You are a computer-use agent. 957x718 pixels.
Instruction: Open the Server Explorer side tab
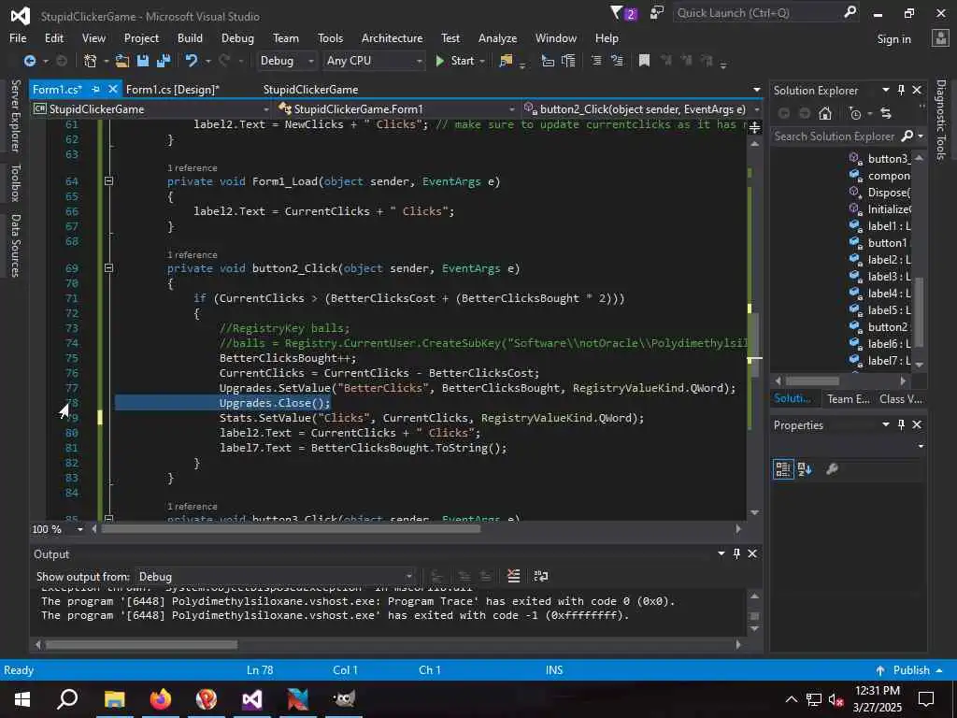[15, 115]
